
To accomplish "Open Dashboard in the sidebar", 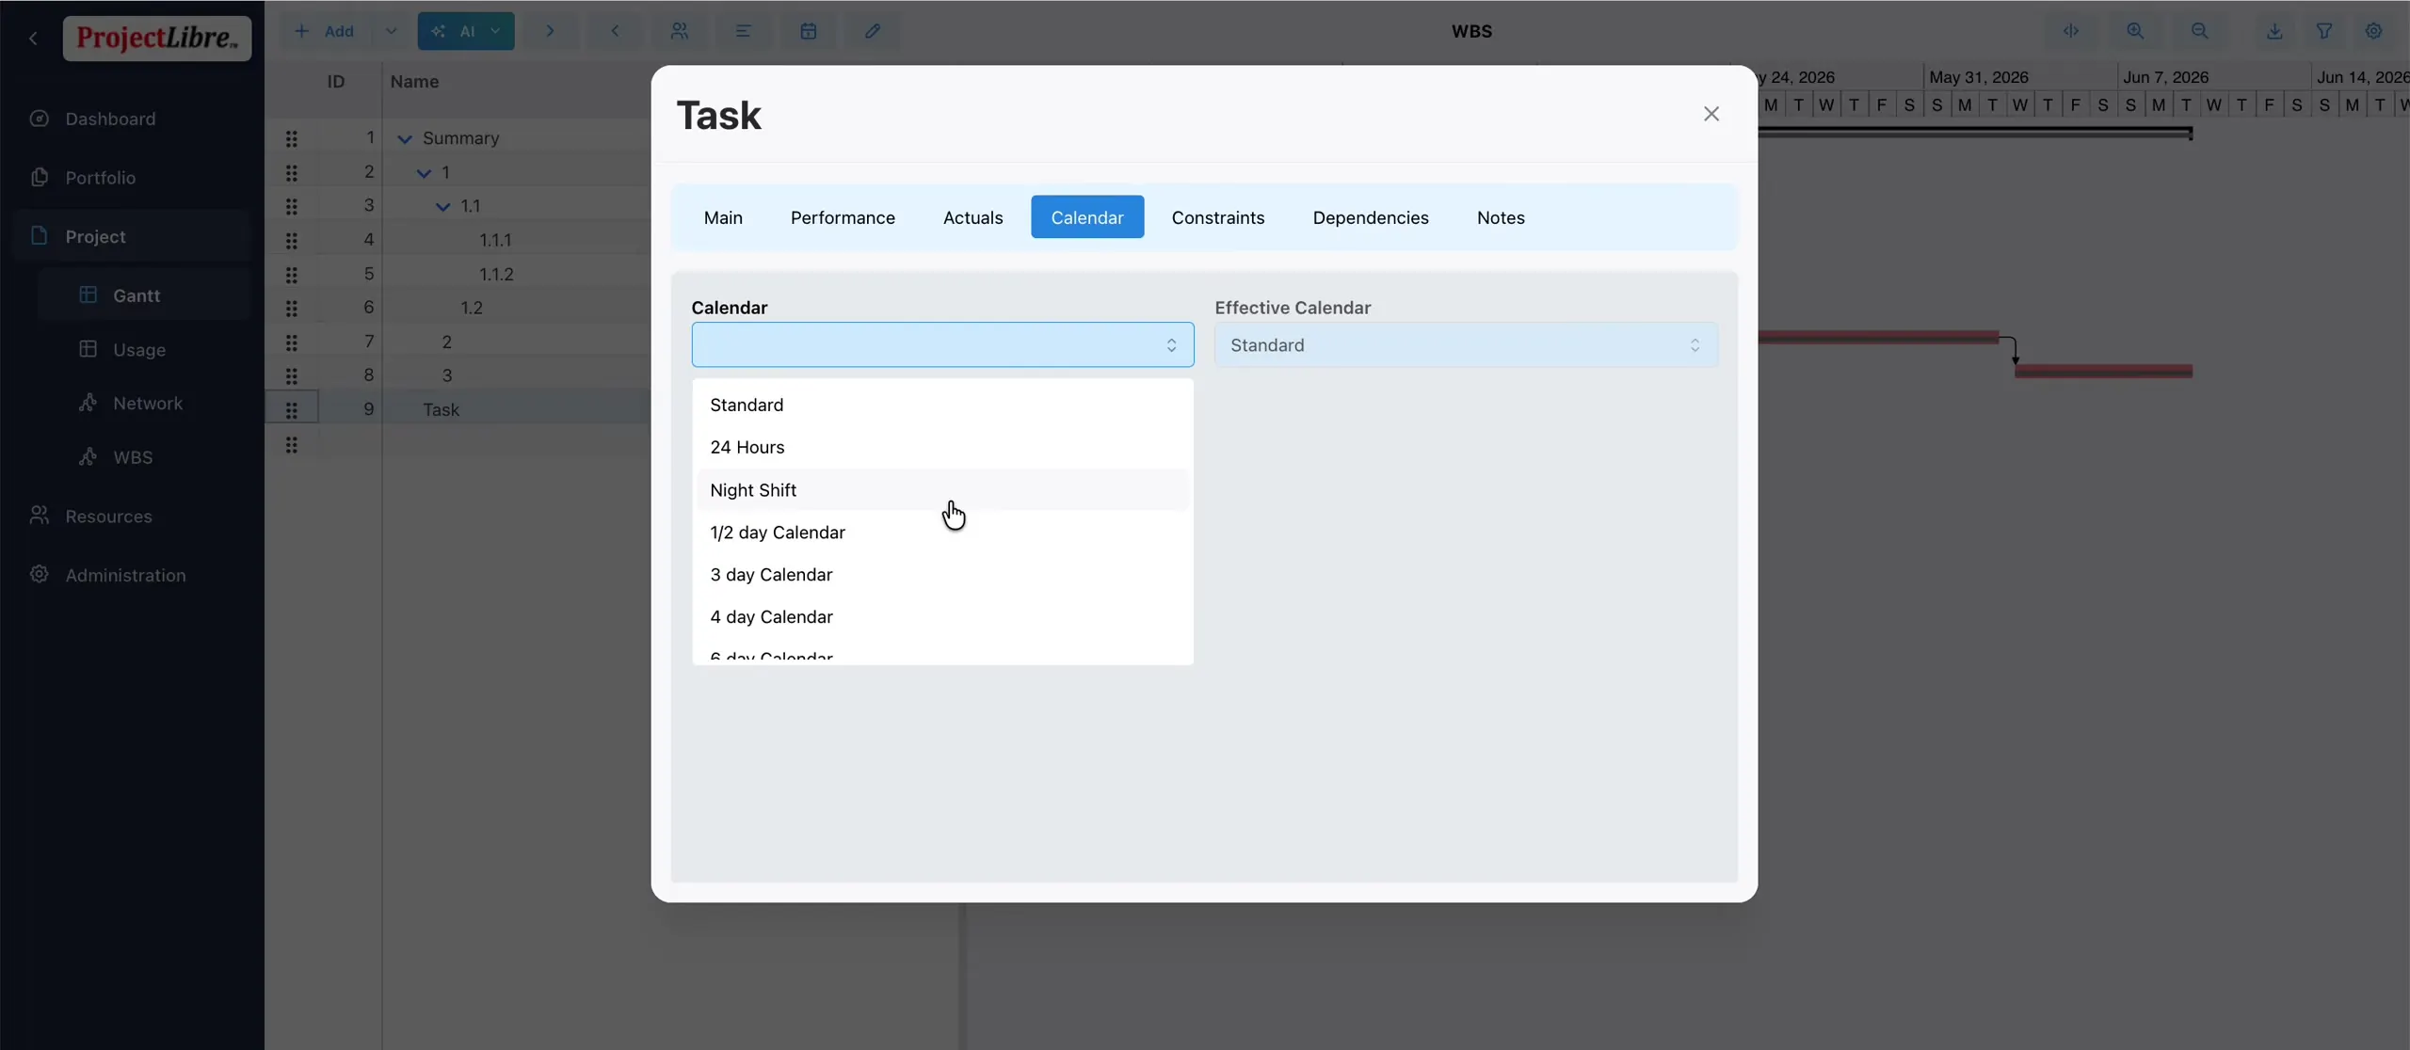I will 132,119.
